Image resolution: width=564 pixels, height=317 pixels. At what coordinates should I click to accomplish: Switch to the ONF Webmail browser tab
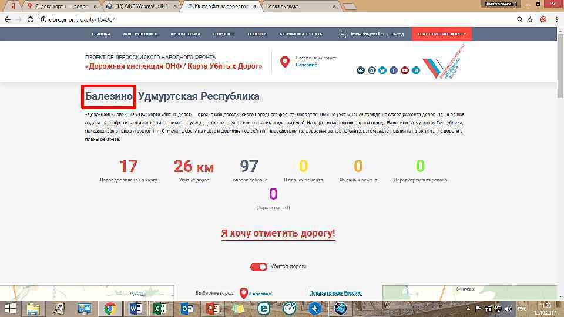point(142,6)
